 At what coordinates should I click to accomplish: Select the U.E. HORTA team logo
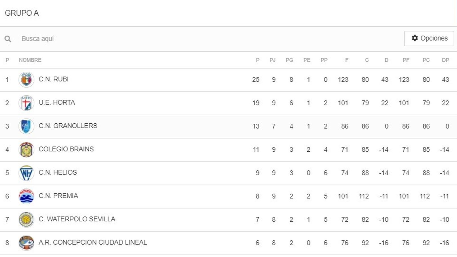pyautogui.click(x=26, y=103)
